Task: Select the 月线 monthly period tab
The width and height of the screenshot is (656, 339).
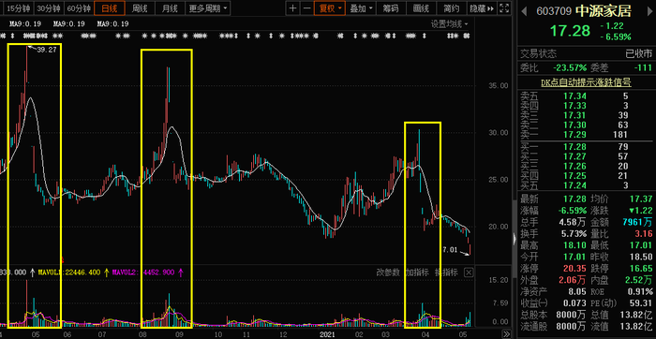Action: pyautogui.click(x=170, y=7)
